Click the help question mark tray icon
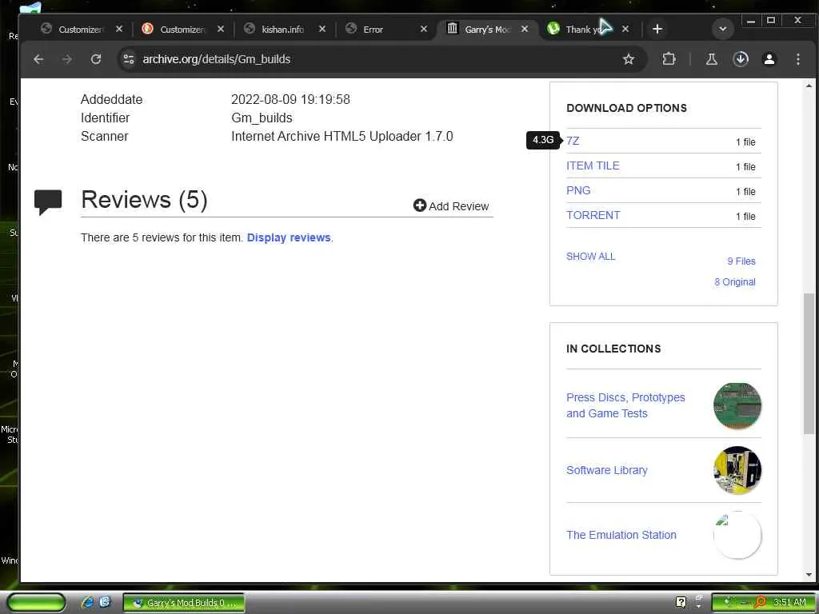 [681, 602]
